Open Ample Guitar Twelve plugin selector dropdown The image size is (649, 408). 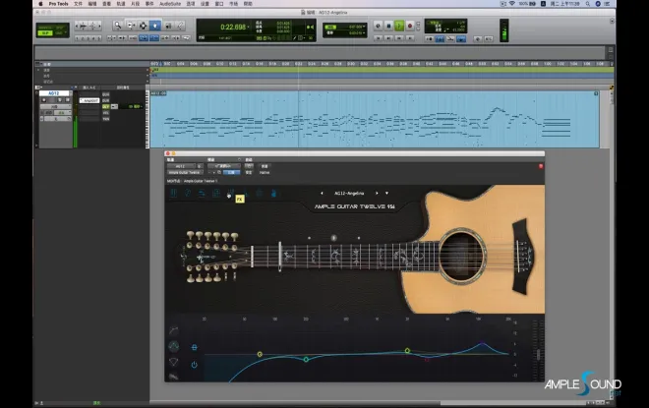coord(185,173)
